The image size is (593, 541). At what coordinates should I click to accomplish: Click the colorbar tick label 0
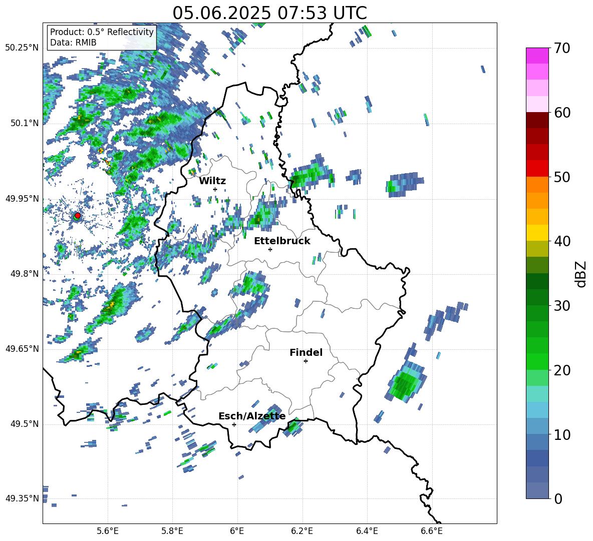click(x=558, y=498)
